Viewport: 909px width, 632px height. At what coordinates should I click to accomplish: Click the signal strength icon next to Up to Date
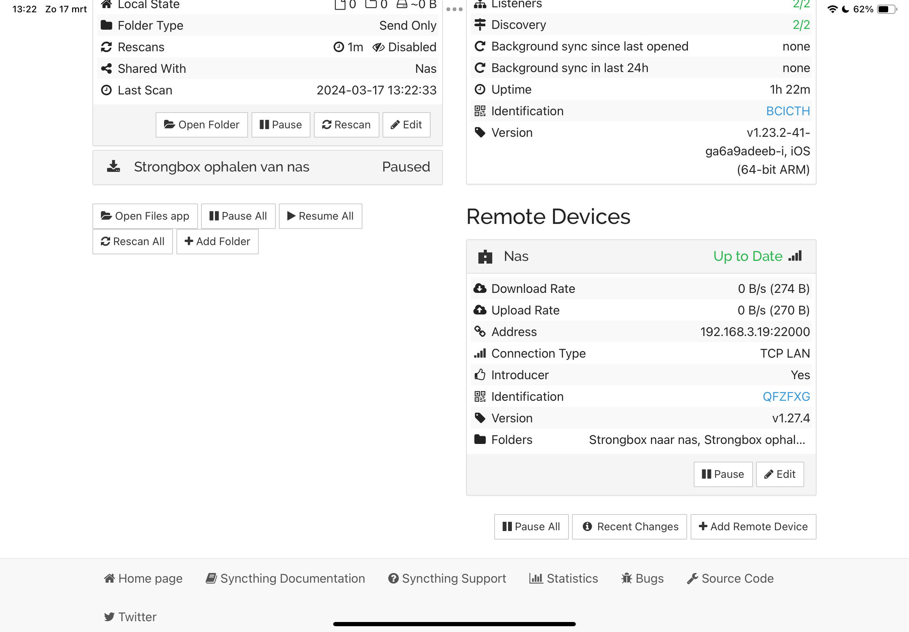[x=795, y=256]
